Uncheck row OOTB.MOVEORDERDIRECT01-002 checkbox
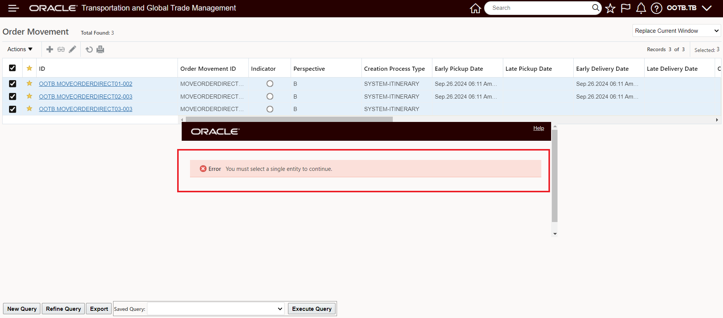This screenshot has height=318, width=723. (x=12, y=84)
